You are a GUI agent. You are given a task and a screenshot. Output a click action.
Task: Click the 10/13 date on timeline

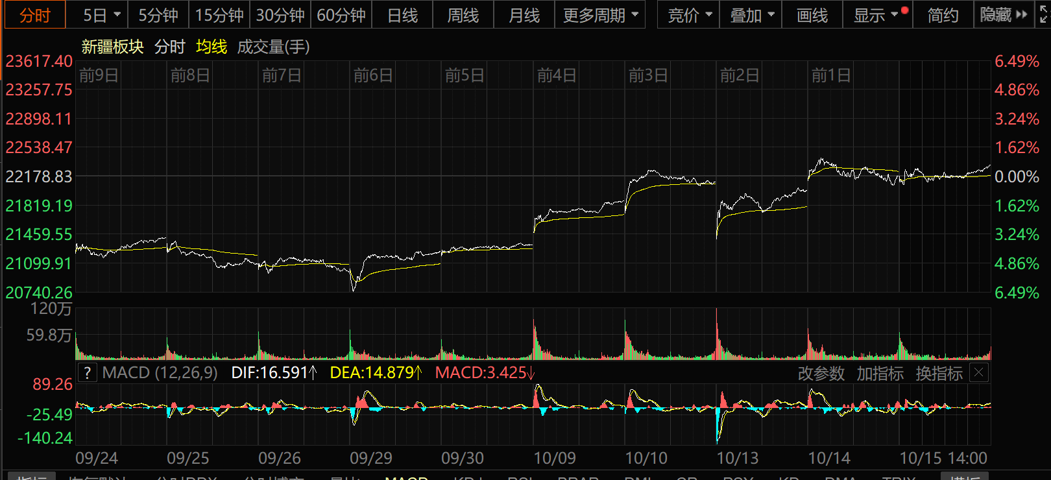737,458
